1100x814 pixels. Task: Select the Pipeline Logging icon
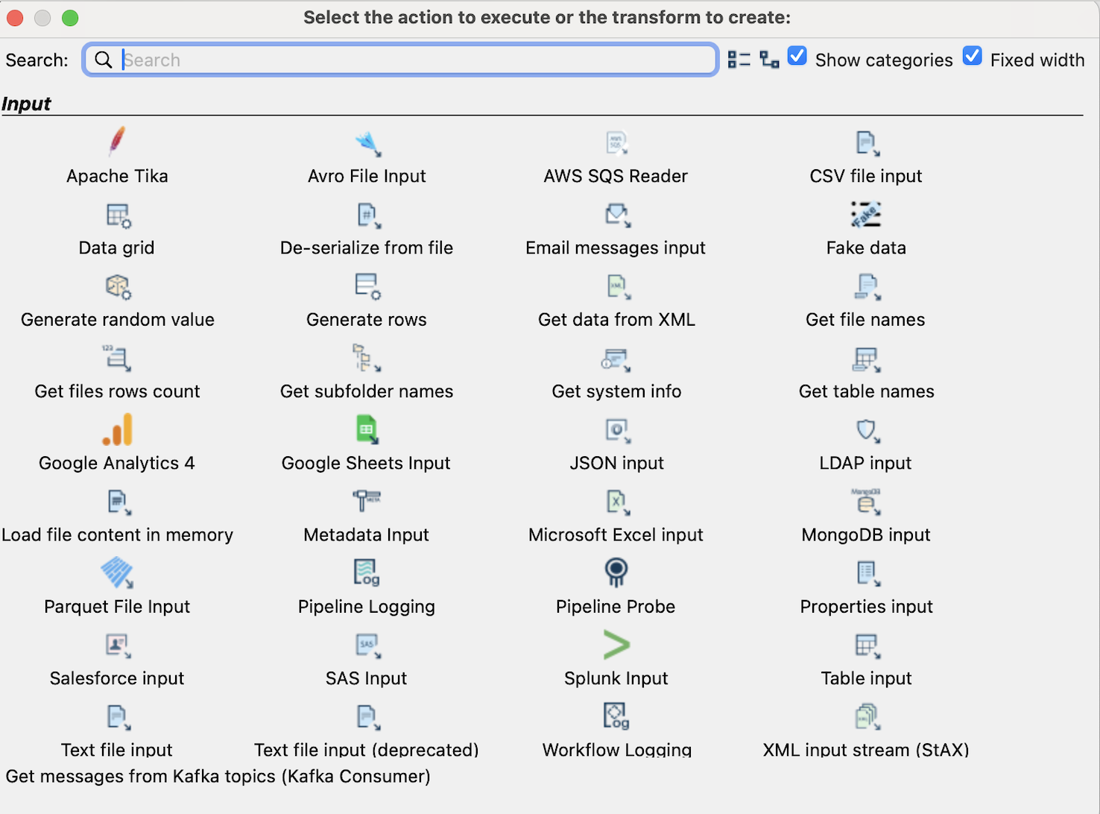coord(367,572)
